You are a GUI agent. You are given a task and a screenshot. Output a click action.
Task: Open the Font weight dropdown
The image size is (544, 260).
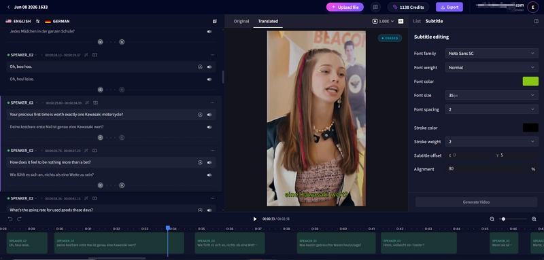[x=492, y=67]
